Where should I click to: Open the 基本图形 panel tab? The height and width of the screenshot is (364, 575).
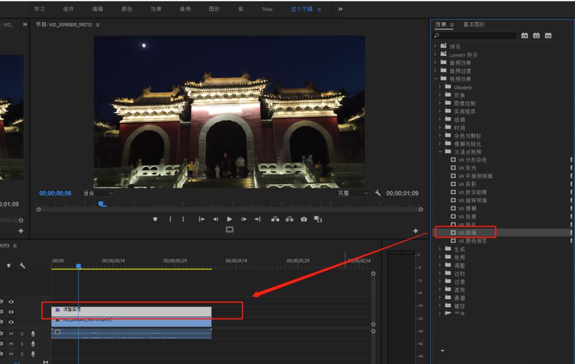click(474, 25)
